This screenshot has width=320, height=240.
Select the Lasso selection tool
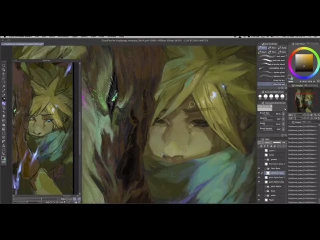point(3,78)
